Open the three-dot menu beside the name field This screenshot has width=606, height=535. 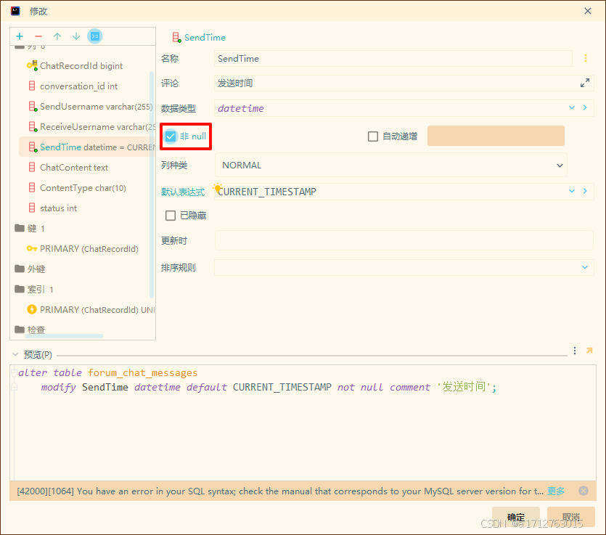click(x=585, y=58)
